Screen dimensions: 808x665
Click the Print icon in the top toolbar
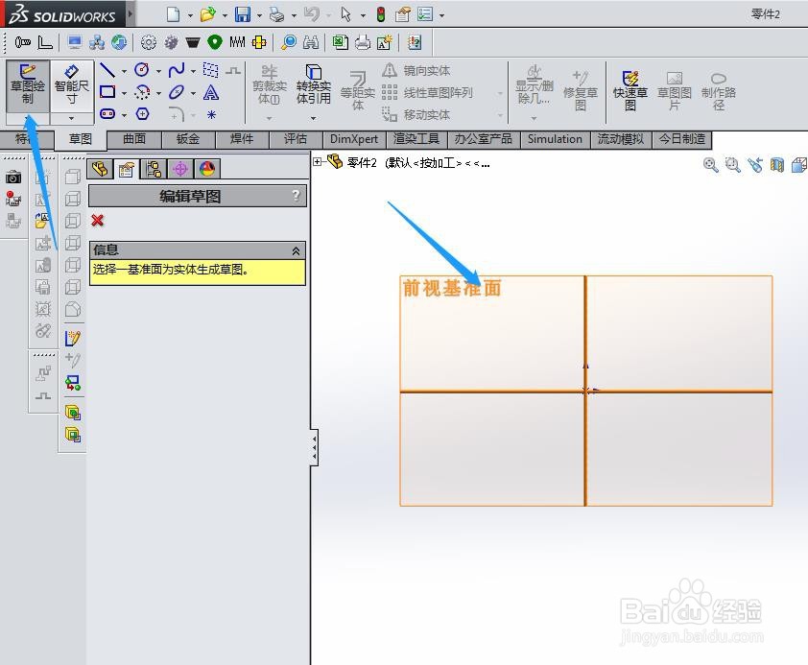(276, 15)
